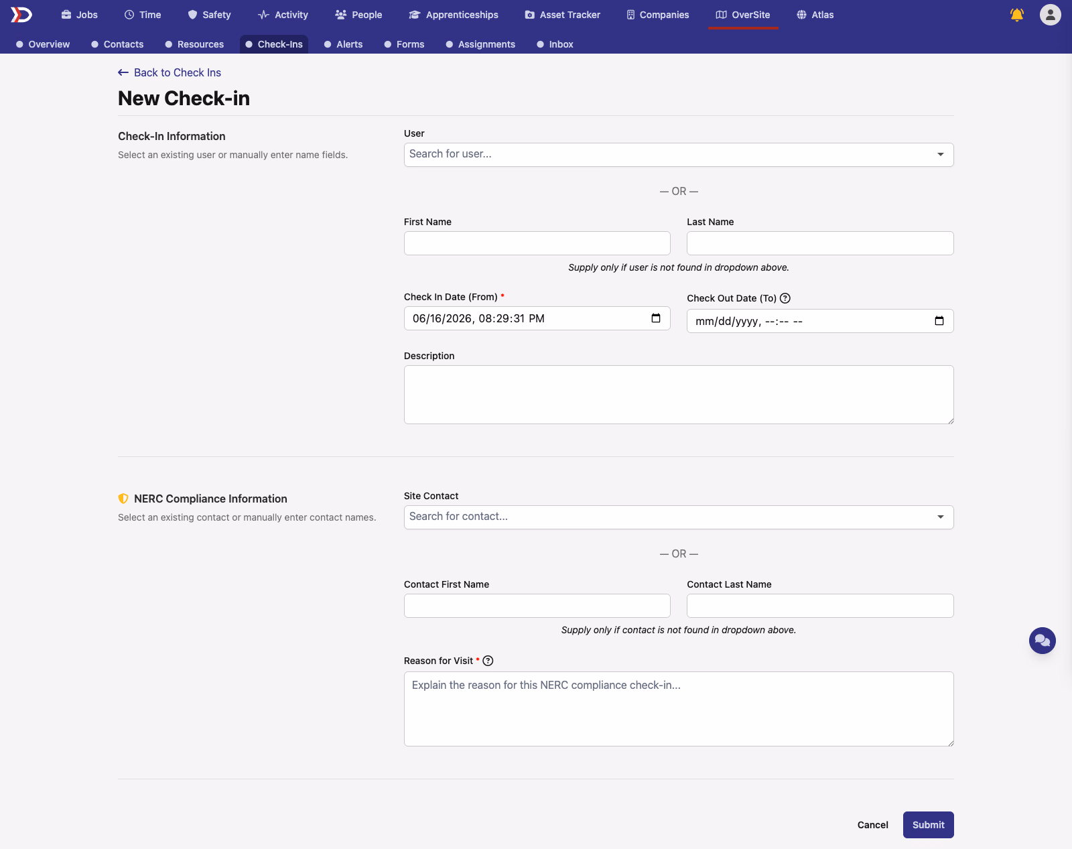Select the OverSite menu item
The width and height of the screenshot is (1072, 849).
pyautogui.click(x=743, y=15)
